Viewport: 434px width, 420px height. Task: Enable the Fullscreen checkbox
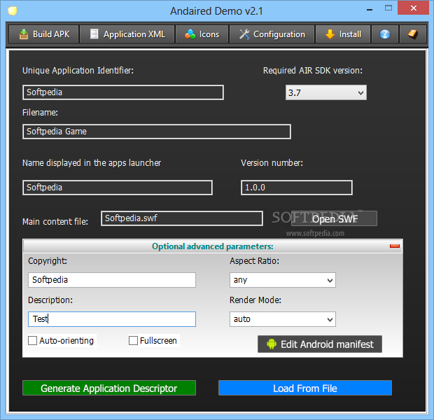(x=133, y=340)
